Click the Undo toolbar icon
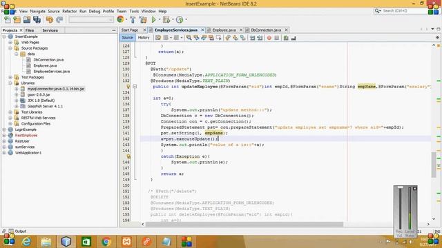This screenshot has width=442, height=248. pyautogui.click(x=50, y=20)
